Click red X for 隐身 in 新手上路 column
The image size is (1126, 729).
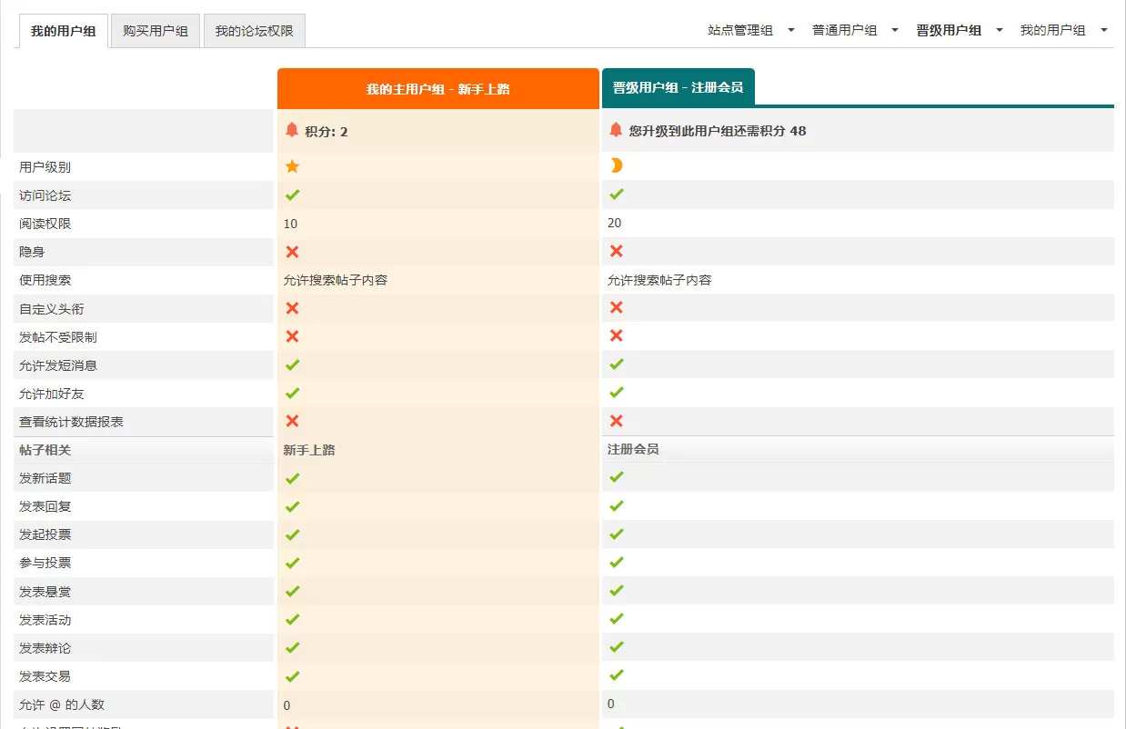pyautogui.click(x=292, y=252)
